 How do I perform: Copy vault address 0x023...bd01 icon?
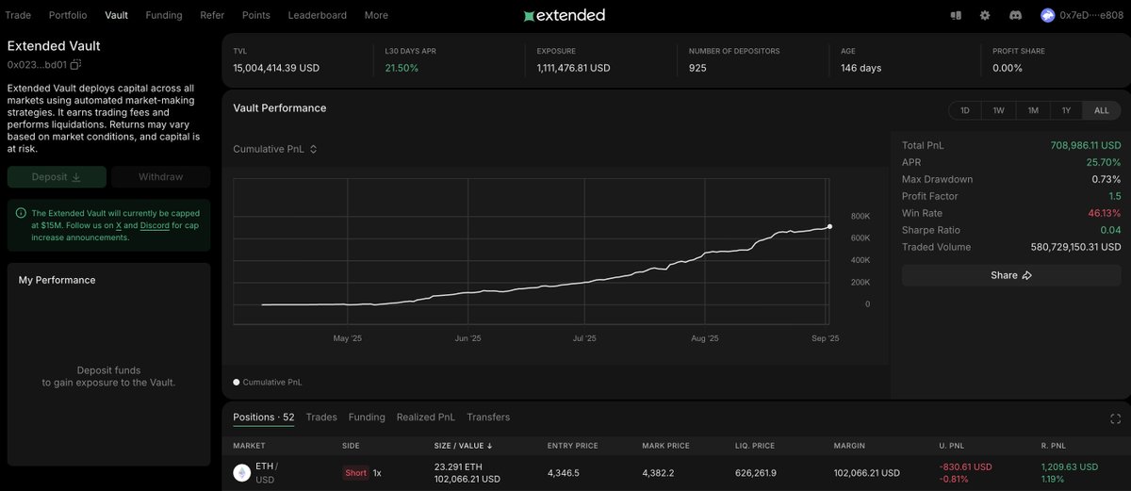[75, 64]
